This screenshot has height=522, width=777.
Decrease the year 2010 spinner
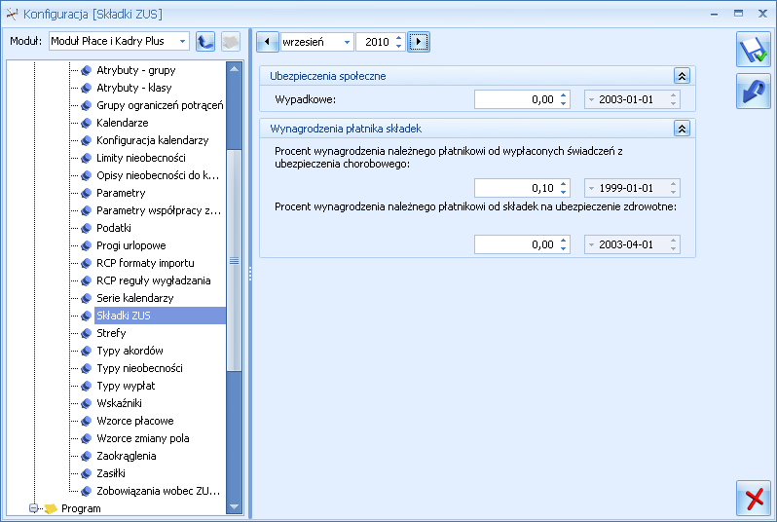click(399, 46)
